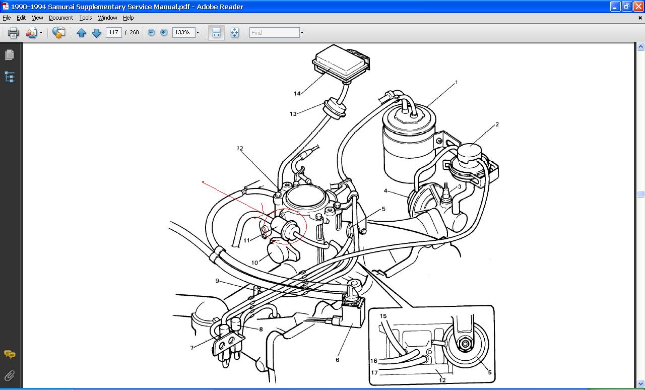This screenshot has width=645, height=390.
Task: Toggle fit width scrolling mode
Action: tap(216, 33)
